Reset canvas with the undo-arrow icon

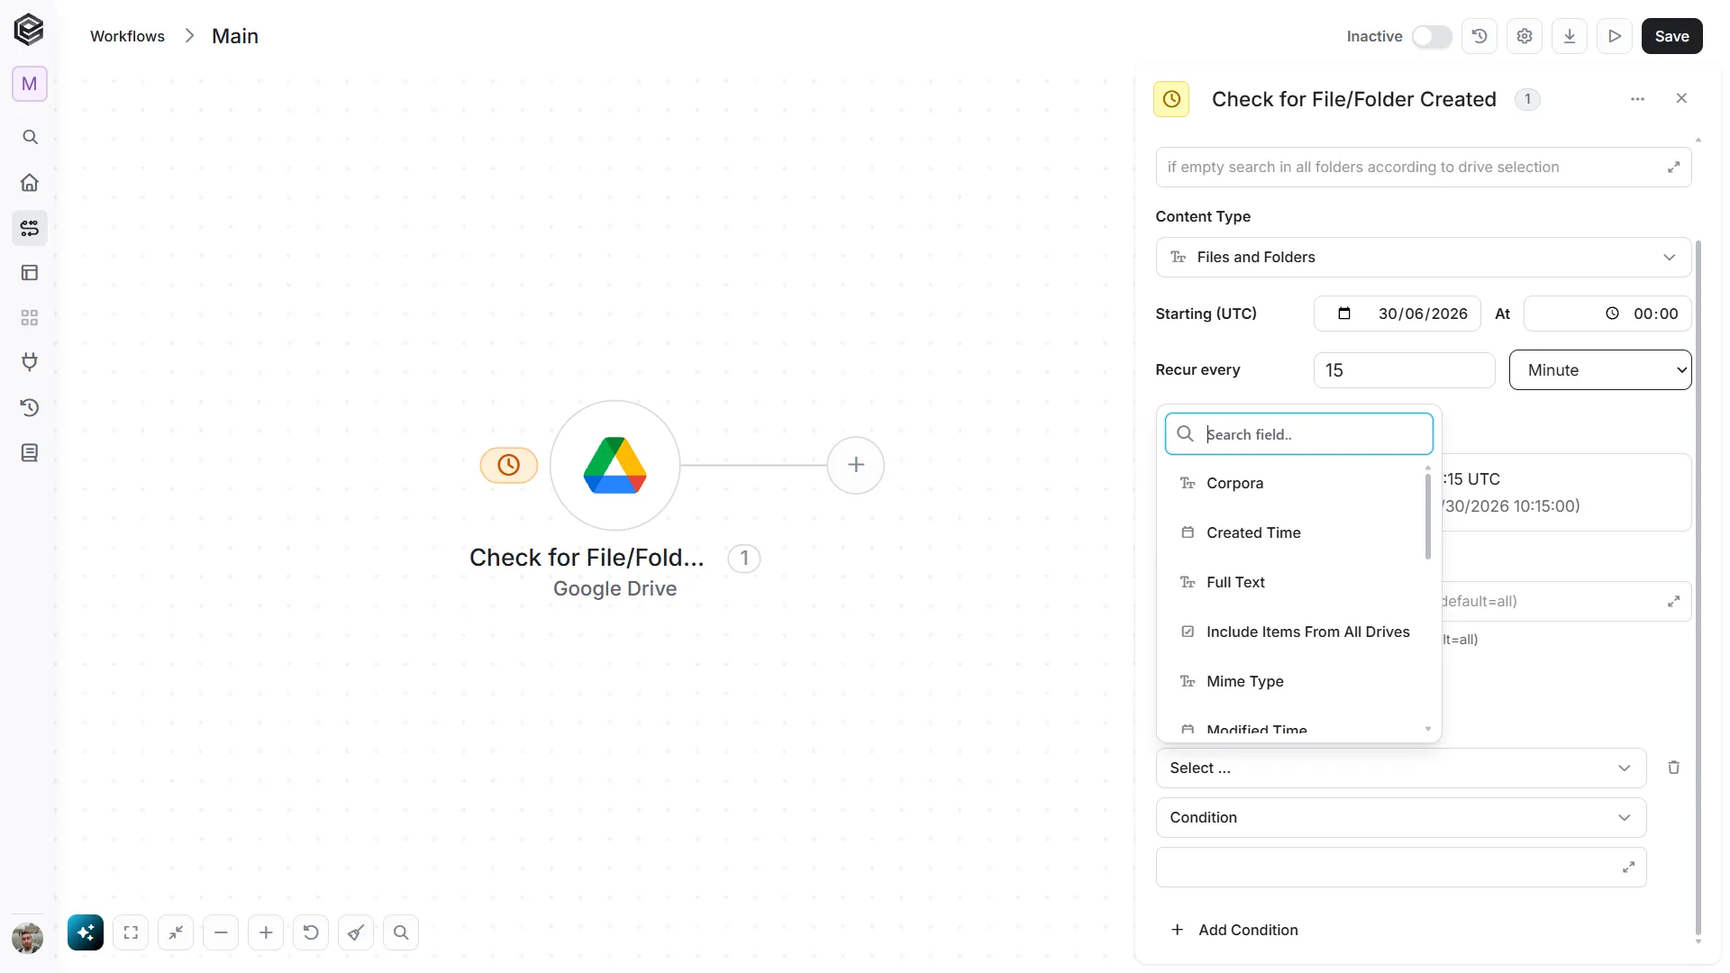[311, 932]
